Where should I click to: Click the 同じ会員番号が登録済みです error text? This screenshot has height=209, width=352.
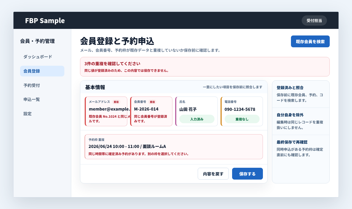150,119
